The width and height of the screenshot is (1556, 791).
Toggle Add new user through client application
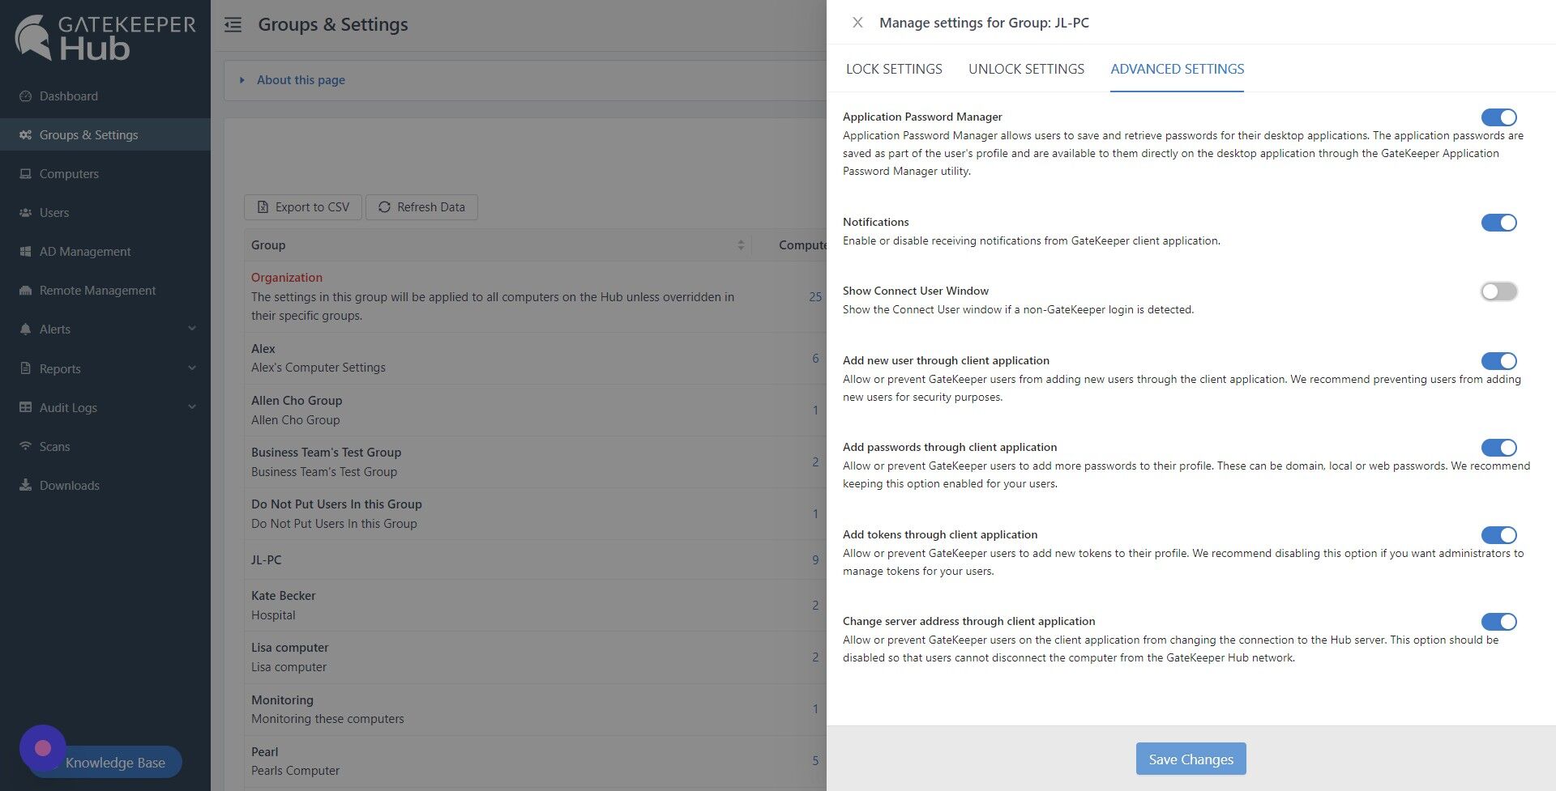[x=1498, y=361]
